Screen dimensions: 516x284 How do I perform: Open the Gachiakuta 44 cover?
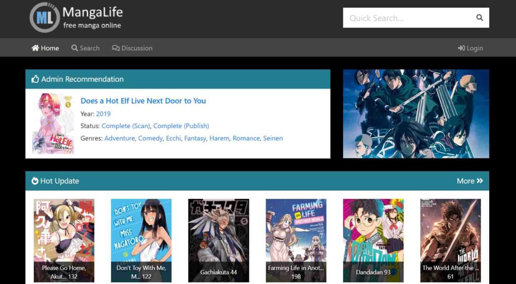click(219, 240)
